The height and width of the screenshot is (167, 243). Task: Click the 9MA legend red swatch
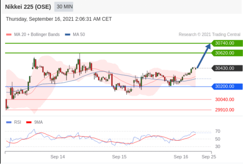[x=29, y=122]
